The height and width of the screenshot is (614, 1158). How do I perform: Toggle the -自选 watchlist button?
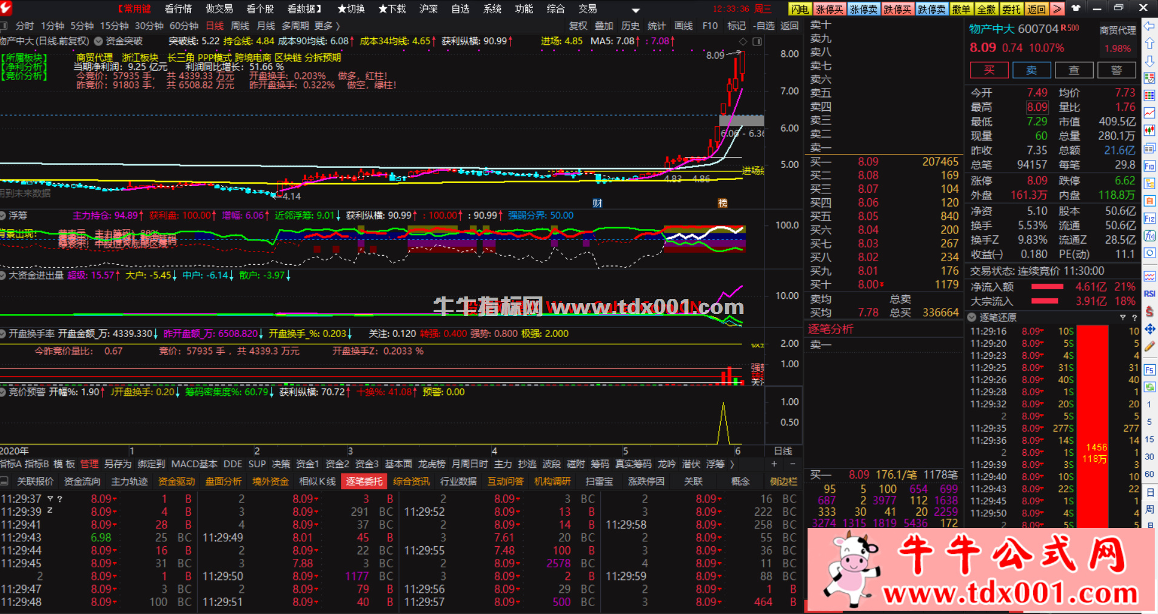point(764,25)
